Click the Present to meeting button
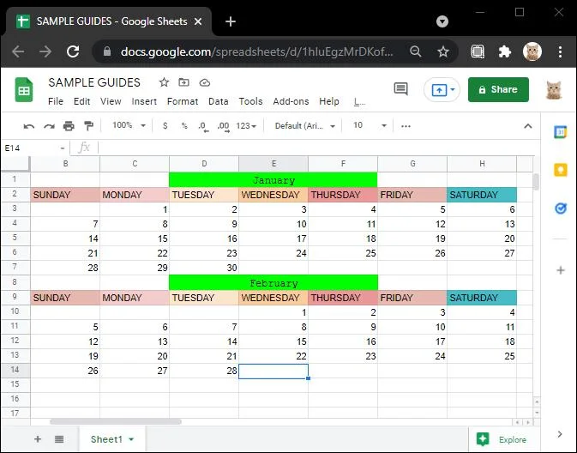The width and height of the screenshot is (577, 453). pos(442,89)
